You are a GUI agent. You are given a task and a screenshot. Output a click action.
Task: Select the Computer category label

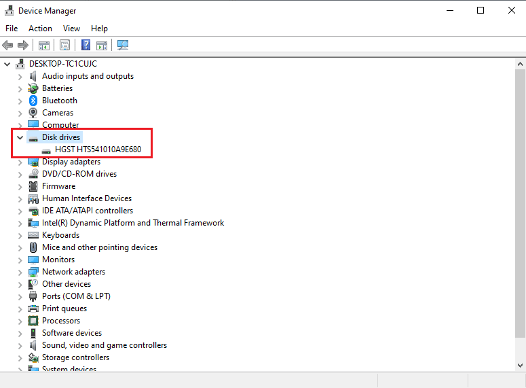pos(60,124)
